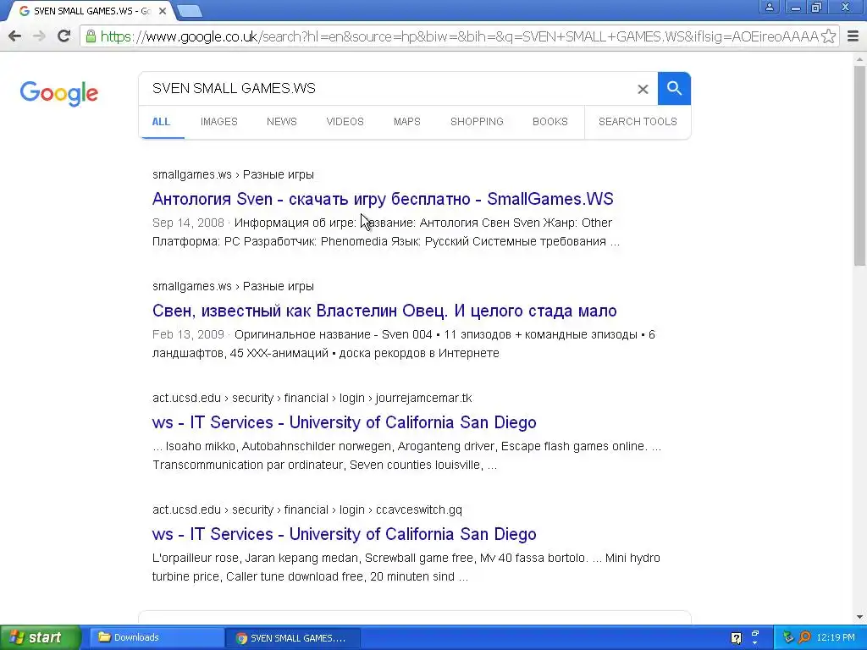The image size is (867, 650).
Task: Reload the page with the refresh icon
Action: click(64, 36)
